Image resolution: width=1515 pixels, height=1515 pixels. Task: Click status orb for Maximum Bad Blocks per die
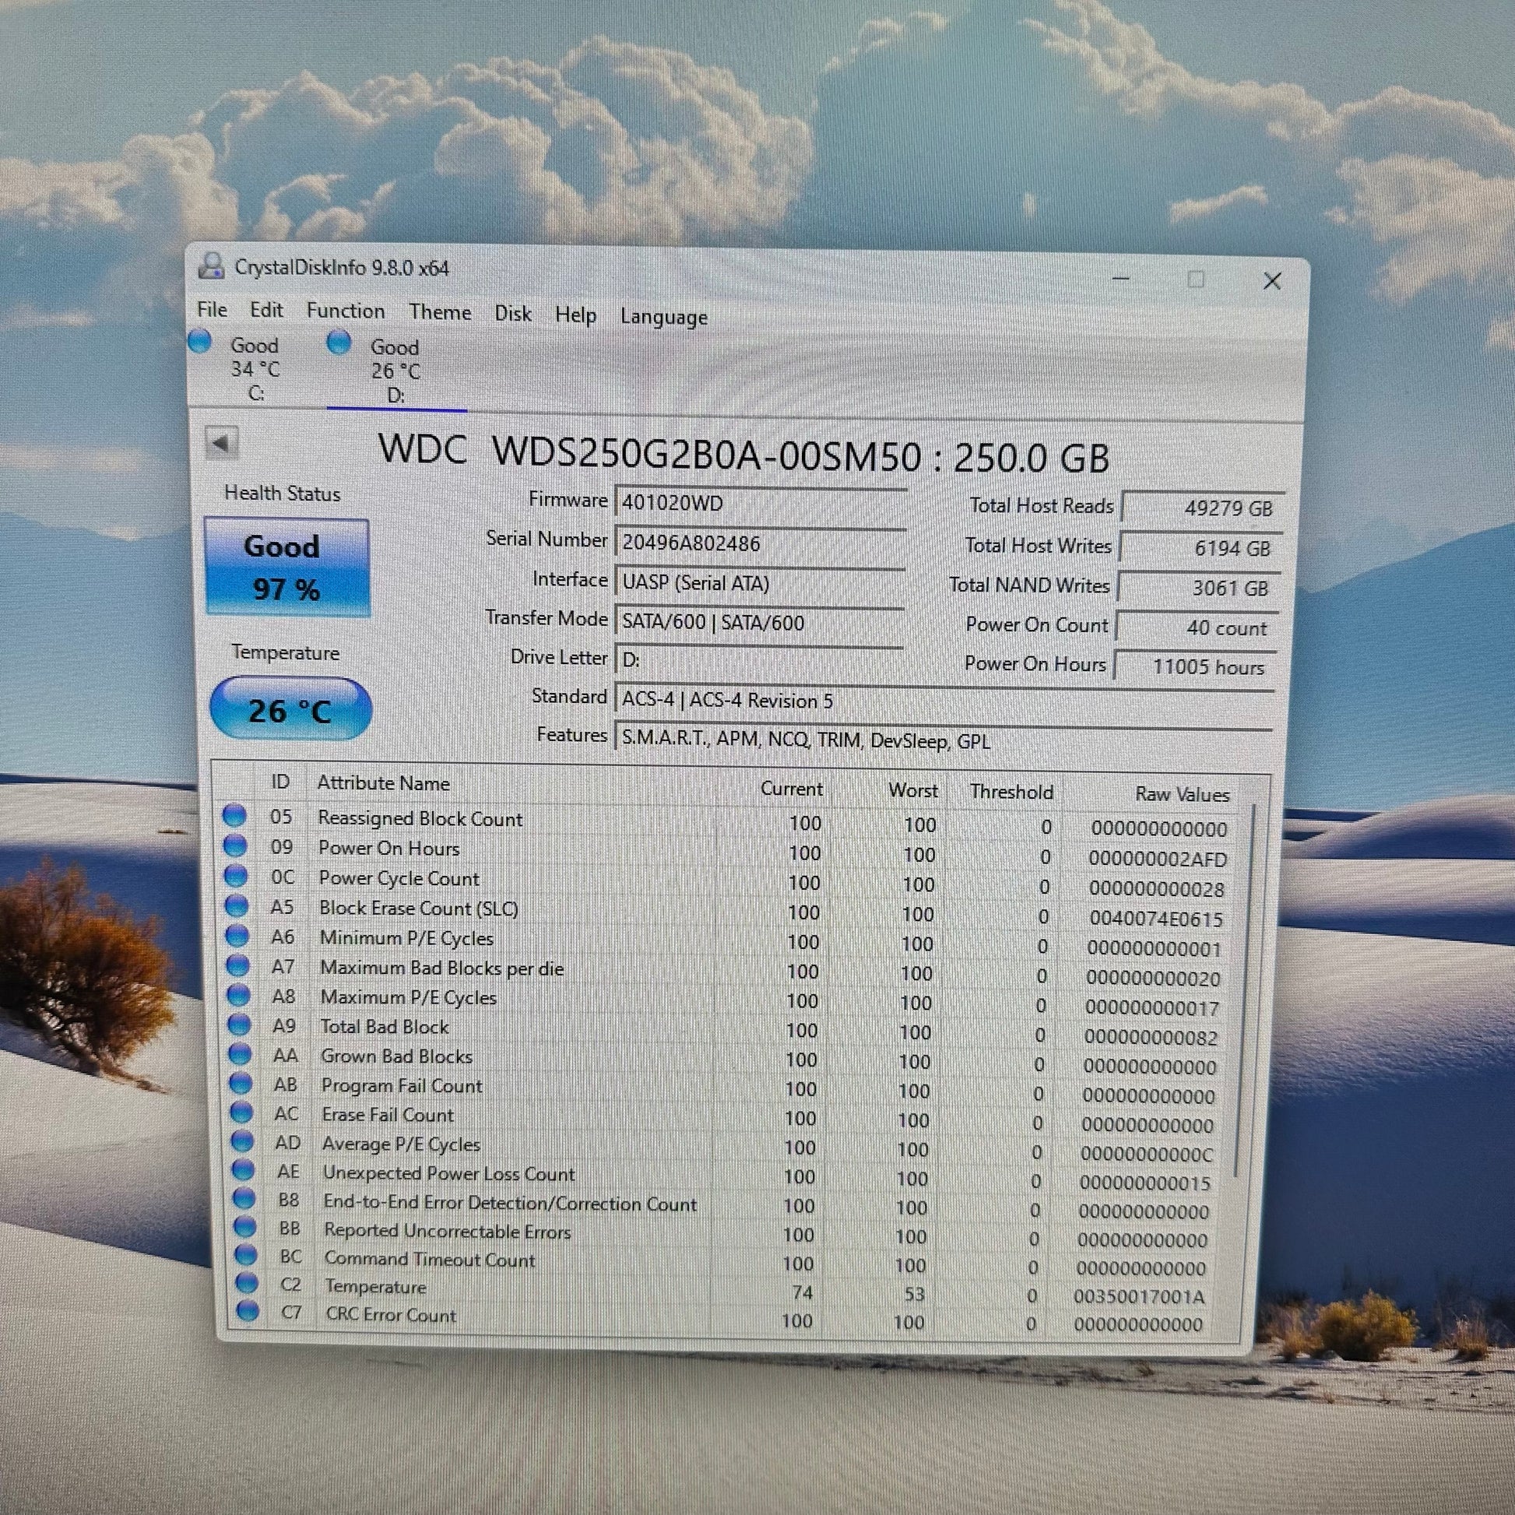[238, 965]
